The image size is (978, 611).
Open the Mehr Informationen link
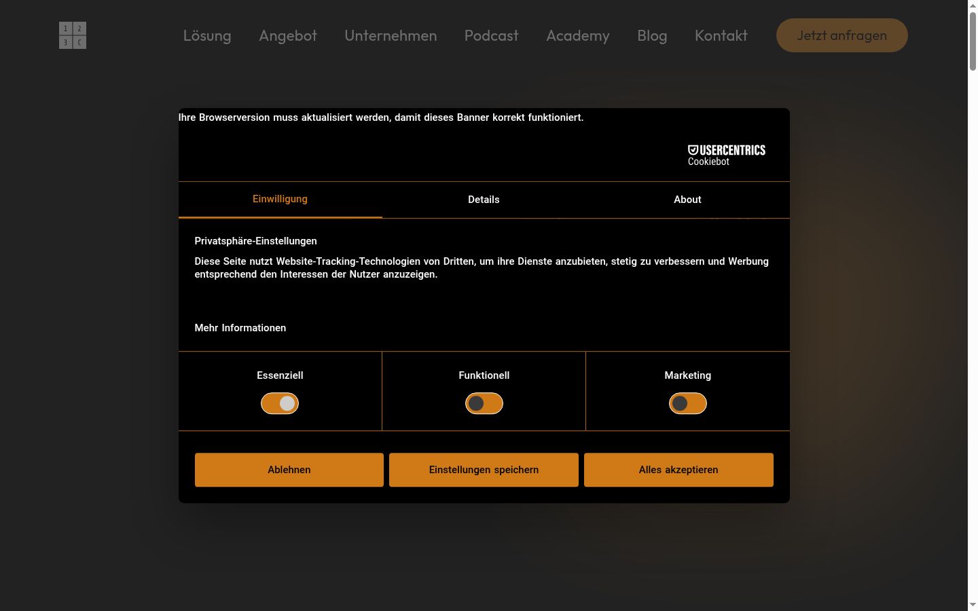coord(240,328)
